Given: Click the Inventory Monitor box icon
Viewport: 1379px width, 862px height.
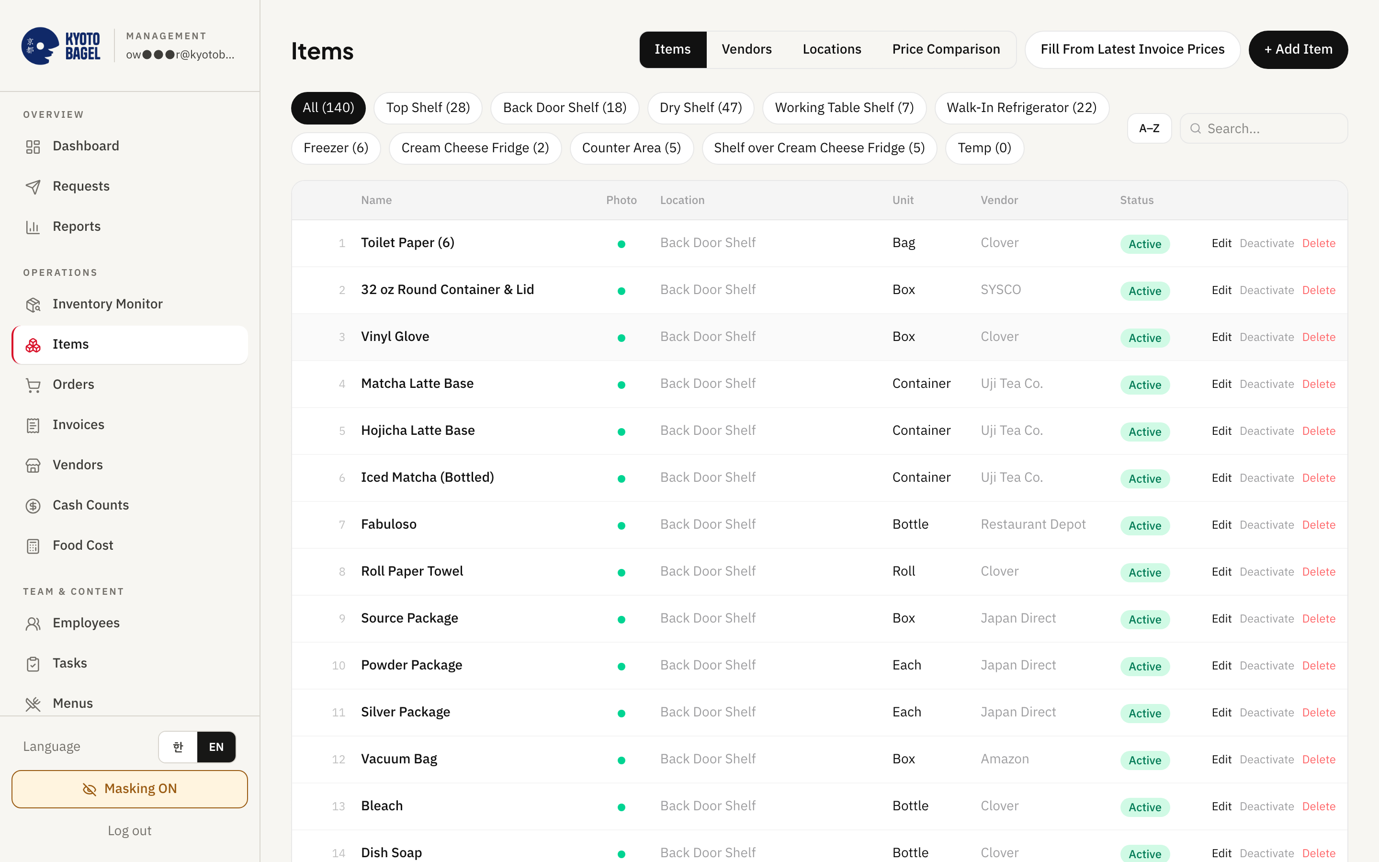Looking at the screenshot, I should coord(33,305).
